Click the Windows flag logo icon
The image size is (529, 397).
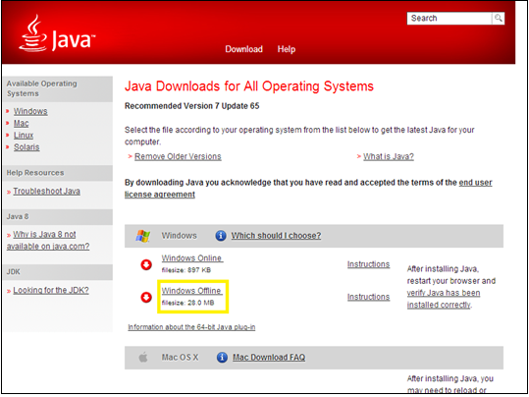143,236
